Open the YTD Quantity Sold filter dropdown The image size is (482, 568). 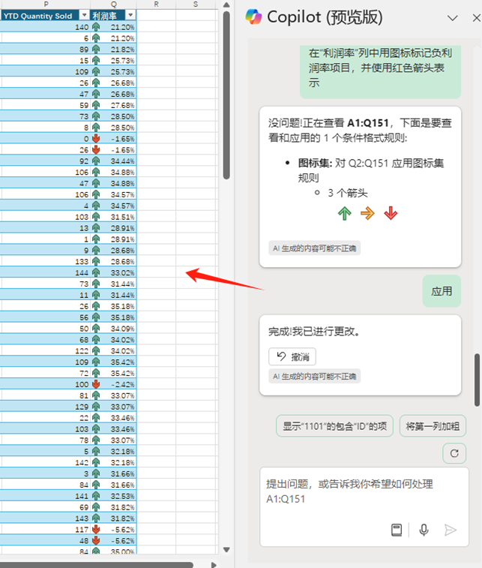(84, 15)
